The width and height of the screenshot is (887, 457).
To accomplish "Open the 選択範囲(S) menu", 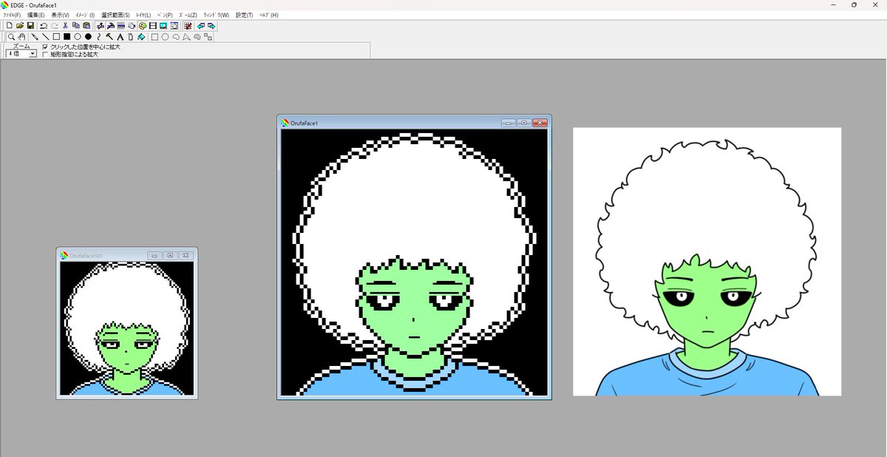I will pyautogui.click(x=115, y=15).
